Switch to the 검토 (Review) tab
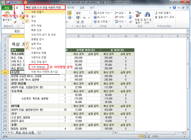 (x=82, y=8)
